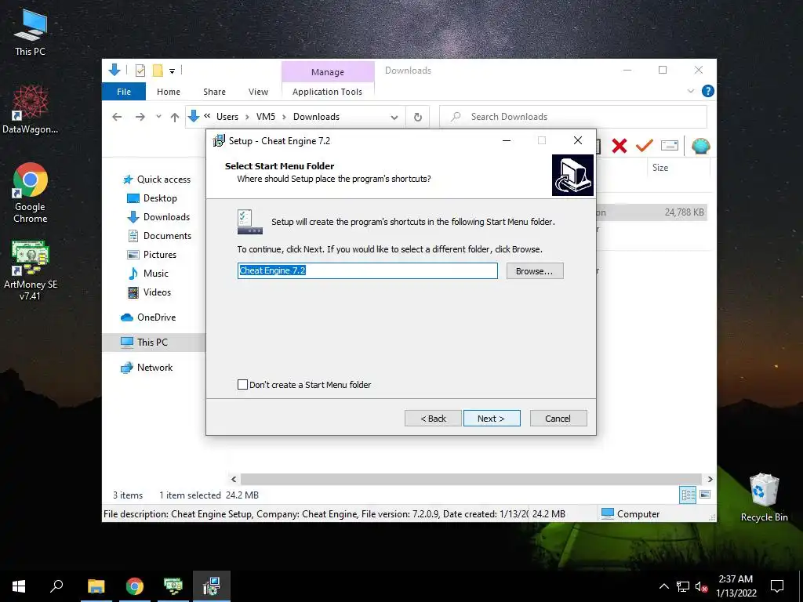Click VM5 in address breadcrumb
Viewport: 803px width, 602px height.
(x=266, y=117)
